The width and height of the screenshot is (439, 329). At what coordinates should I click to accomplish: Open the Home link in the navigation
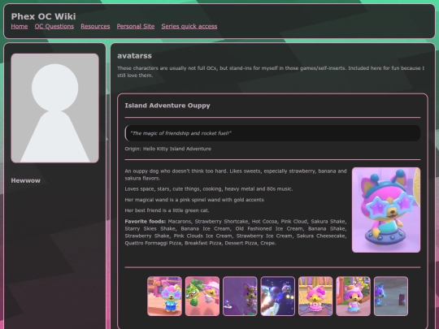coord(20,26)
